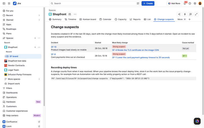Switch to the Timeline tab
This screenshot has height=128, width=204.
coord(70,19)
